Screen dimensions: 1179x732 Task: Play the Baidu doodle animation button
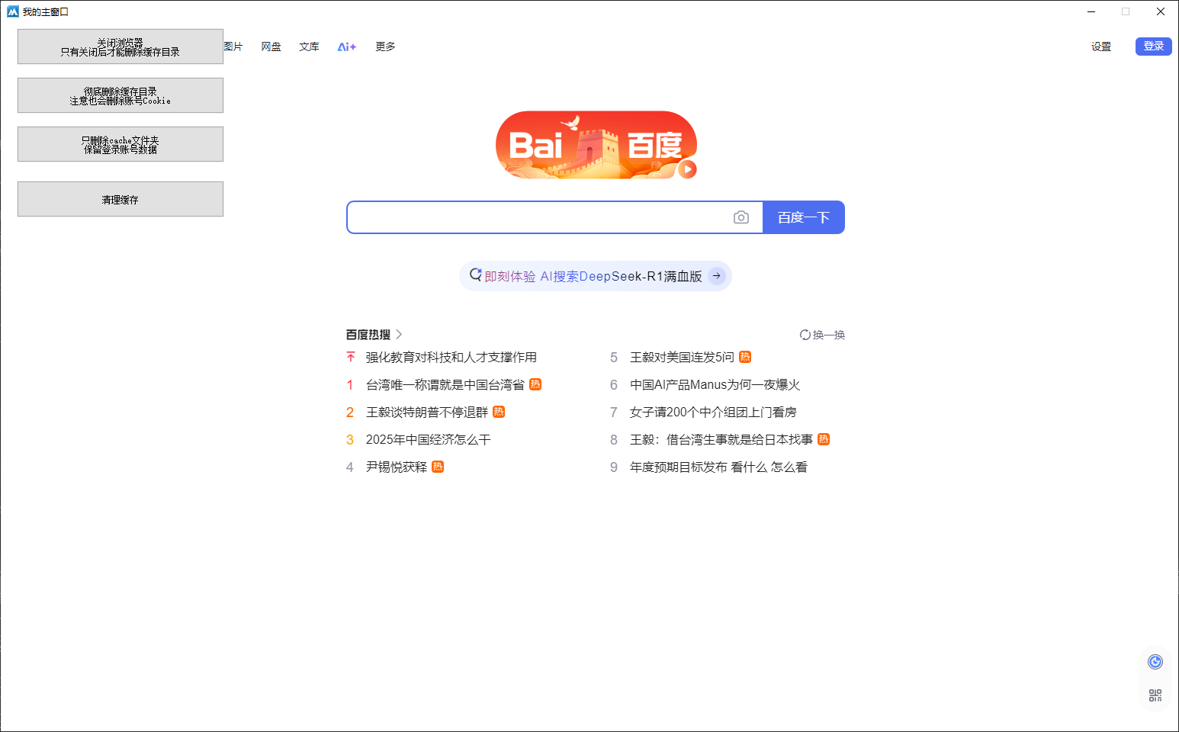tap(687, 169)
